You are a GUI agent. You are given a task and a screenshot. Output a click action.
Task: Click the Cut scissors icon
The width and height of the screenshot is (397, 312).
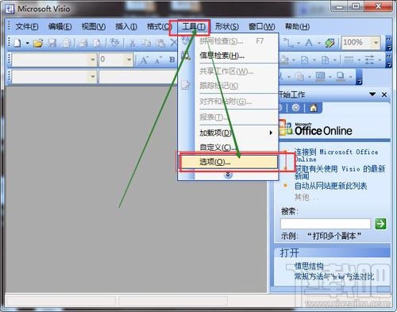click(x=132, y=43)
